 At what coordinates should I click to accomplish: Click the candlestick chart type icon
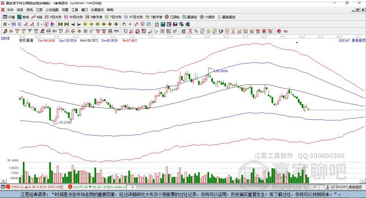pyautogui.click(x=38, y=24)
